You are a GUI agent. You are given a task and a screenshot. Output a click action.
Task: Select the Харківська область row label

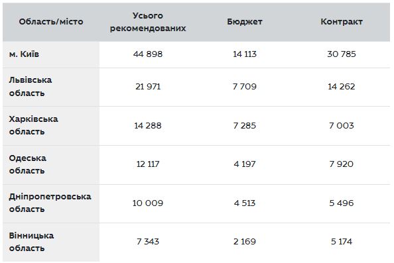[33, 125]
